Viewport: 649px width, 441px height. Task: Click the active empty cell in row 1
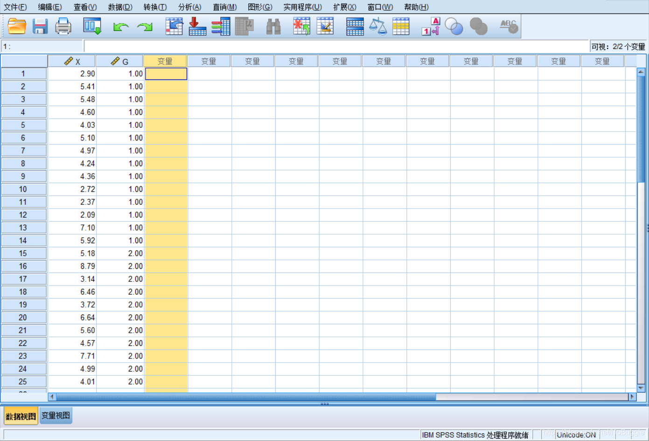tap(166, 74)
